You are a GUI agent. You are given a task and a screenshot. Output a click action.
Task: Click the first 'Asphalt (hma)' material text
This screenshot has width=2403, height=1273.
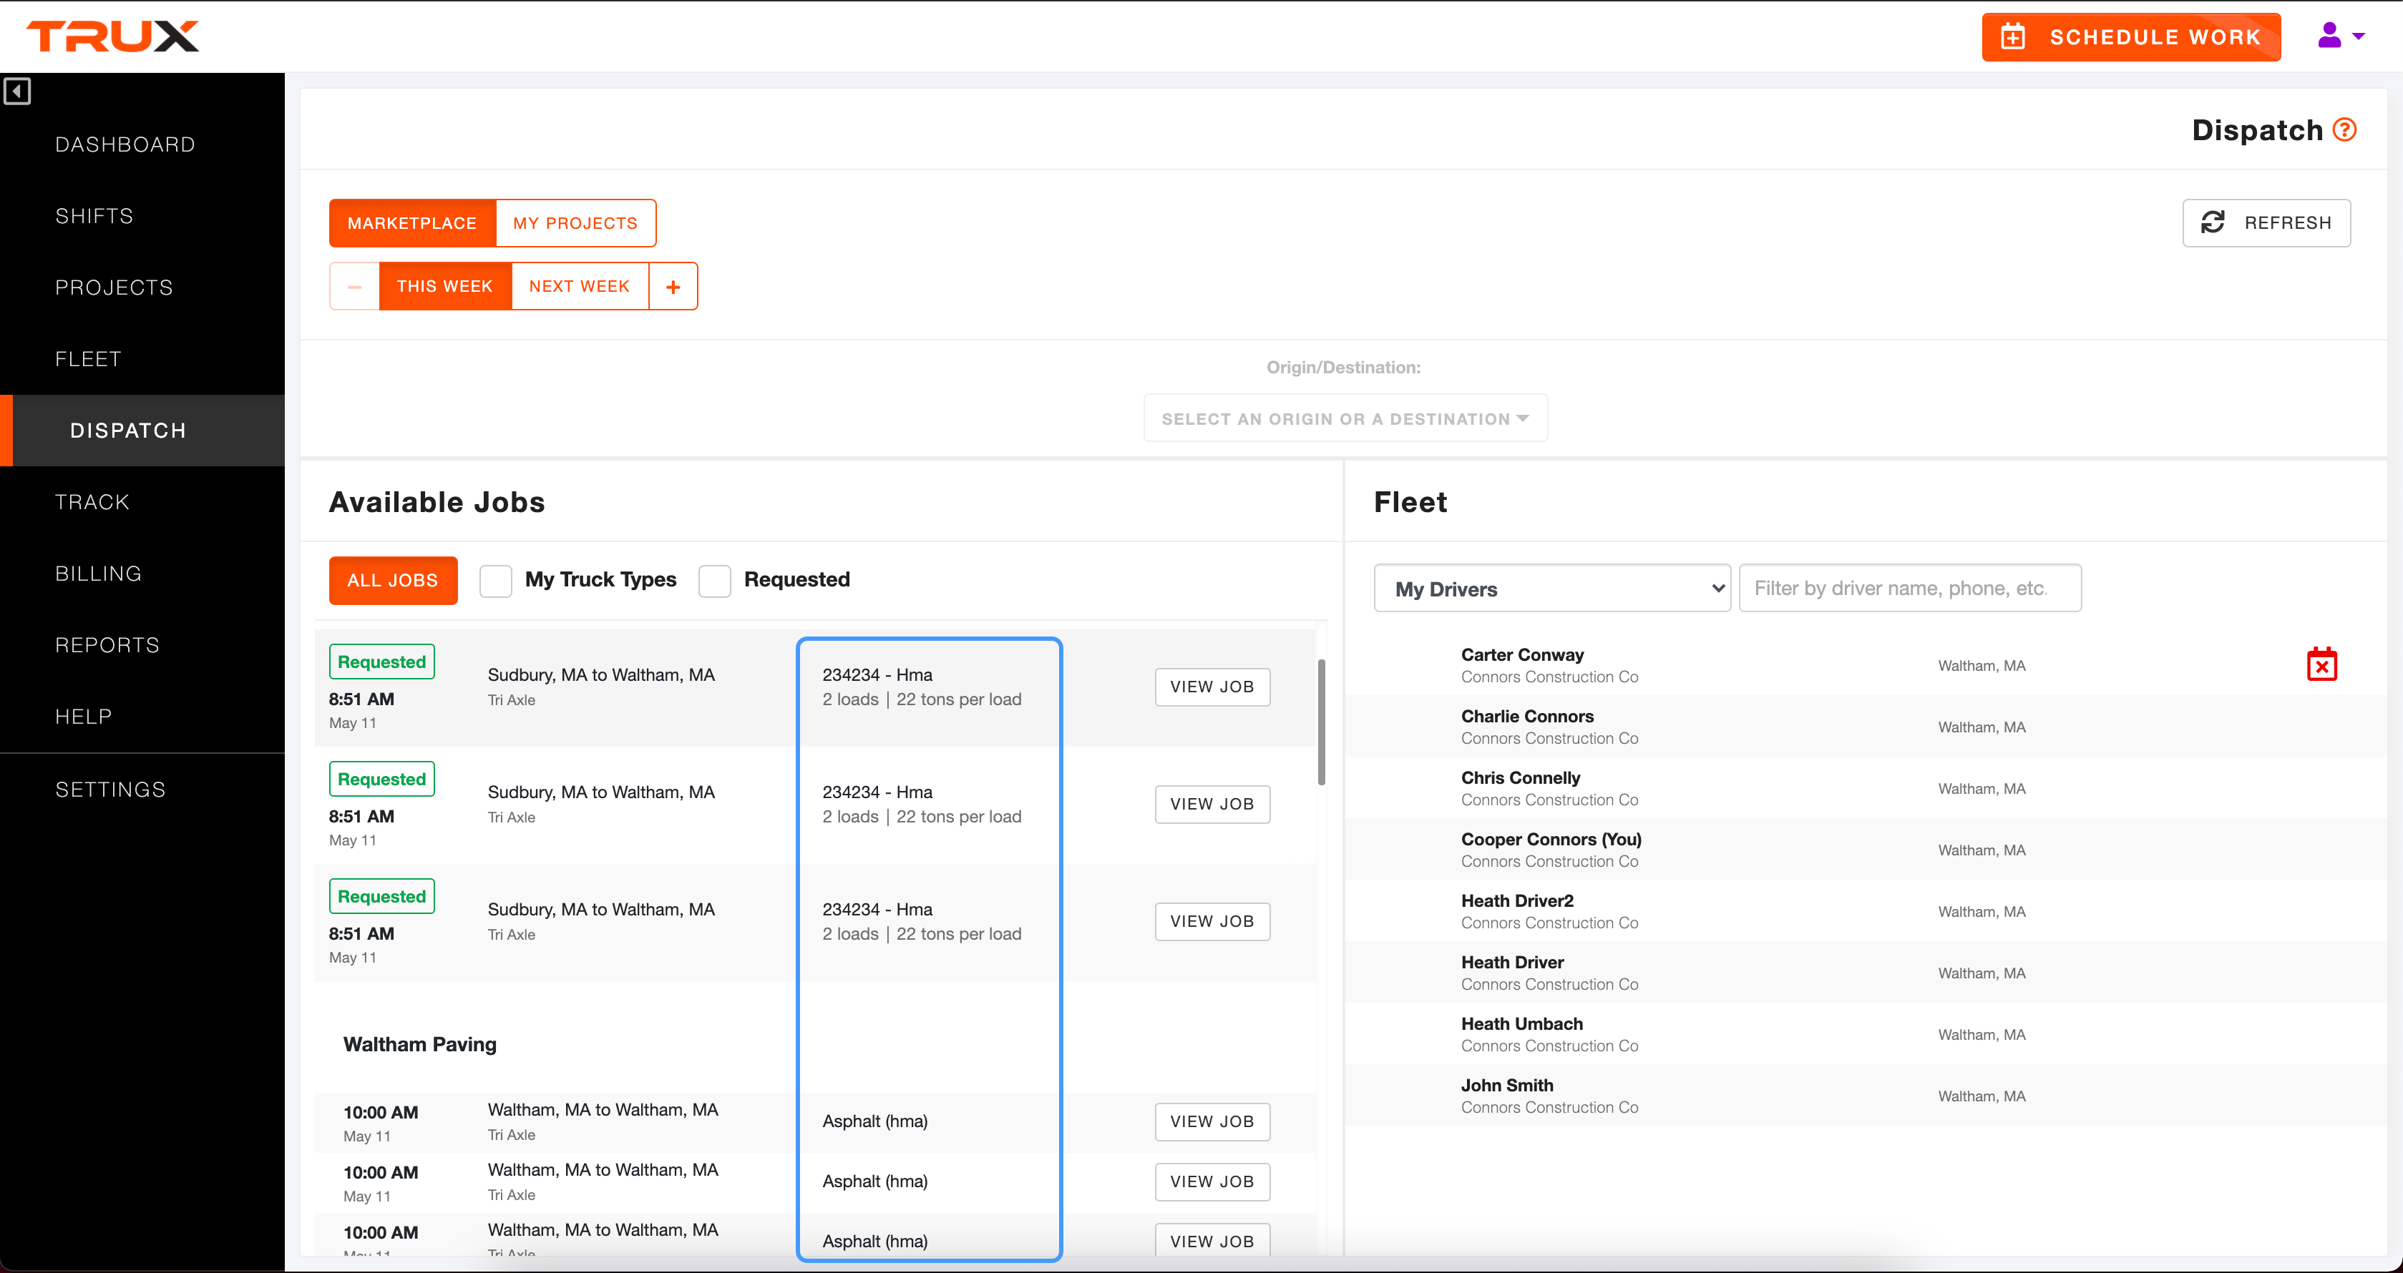point(875,1122)
